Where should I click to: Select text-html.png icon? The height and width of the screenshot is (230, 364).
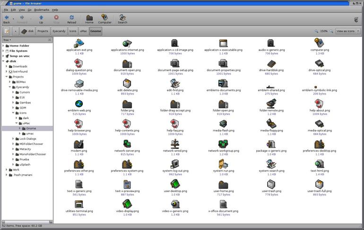pyautogui.click(x=320, y=164)
